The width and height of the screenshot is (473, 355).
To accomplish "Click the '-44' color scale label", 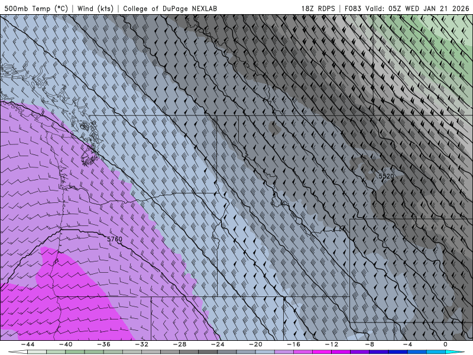I will (27, 344).
